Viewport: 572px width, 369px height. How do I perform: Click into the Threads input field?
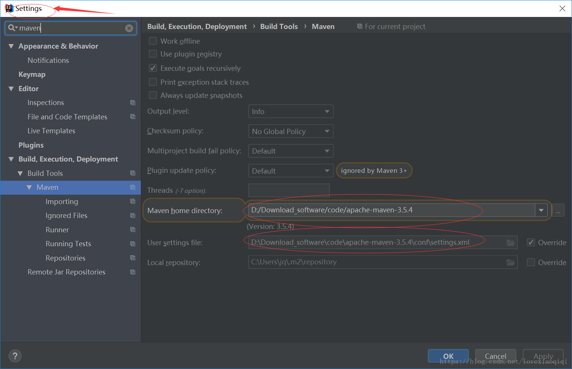coord(289,190)
